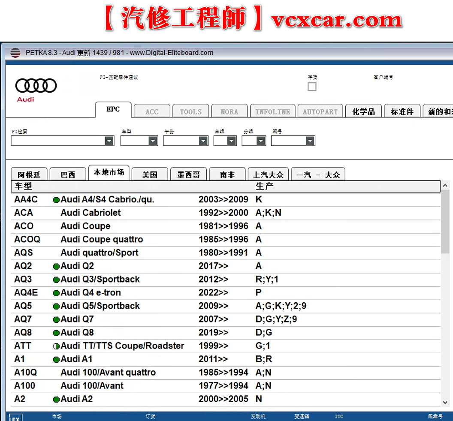Select the green status icon next to Audi Q2
The width and height of the screenshot is (453, 421).
coord(56,266)
